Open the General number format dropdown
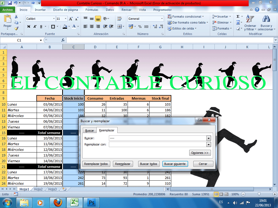Viewport: 278px width, 208px height. pos(162,19)
